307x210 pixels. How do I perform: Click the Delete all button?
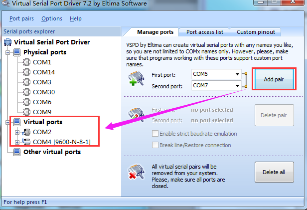274,172
